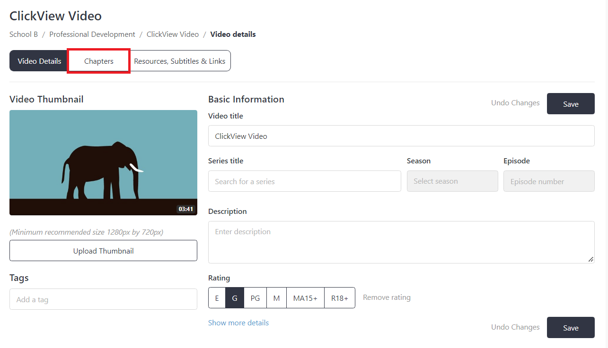Viewport: 608px width, 348px height.
Task: Select the G rating
Action: coord(235,298)
